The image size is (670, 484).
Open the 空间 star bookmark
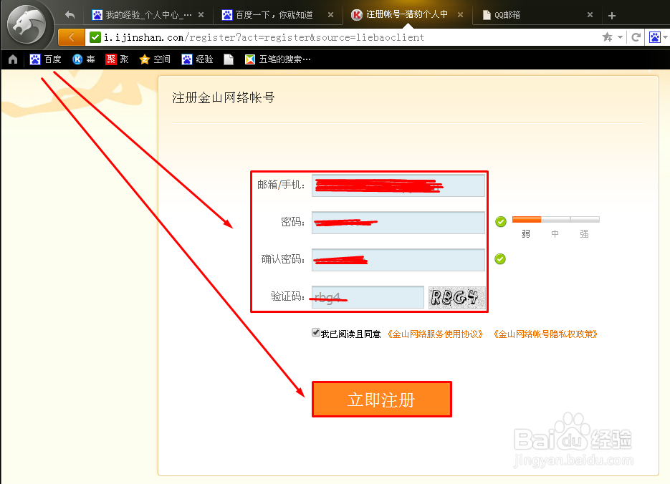point(155,59)
